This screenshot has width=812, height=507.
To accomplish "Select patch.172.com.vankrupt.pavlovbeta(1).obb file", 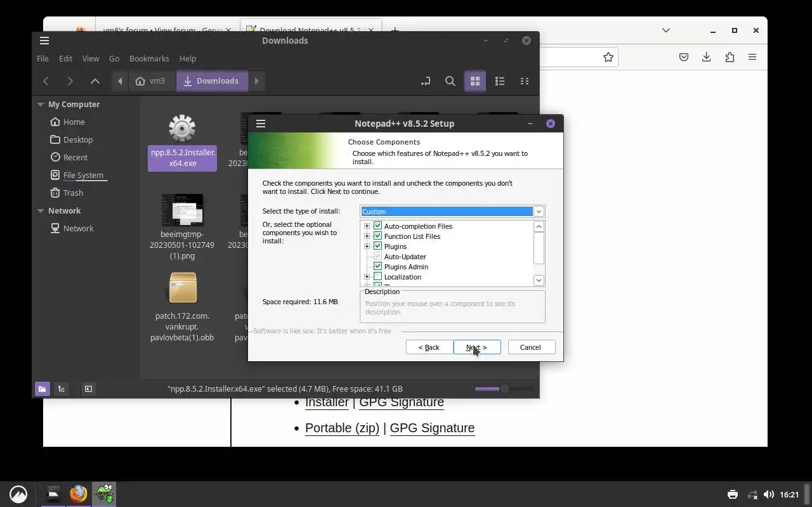I will [183, 307].
